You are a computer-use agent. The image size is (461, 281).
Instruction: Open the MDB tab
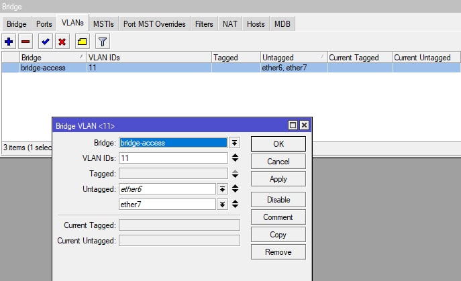click(x=283, y=24)
